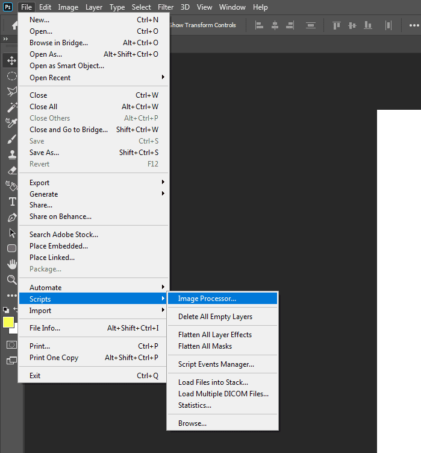
Task: Align horizontal centers in options bar
Action: (275, 25)
